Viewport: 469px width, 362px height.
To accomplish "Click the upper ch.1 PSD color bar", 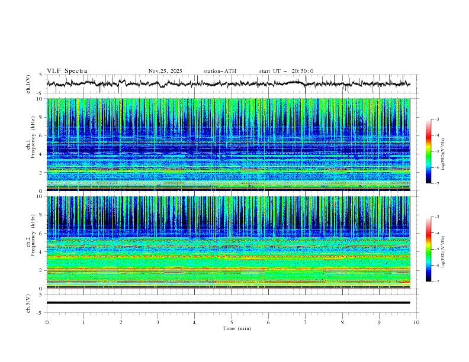I will click(428, 151).
